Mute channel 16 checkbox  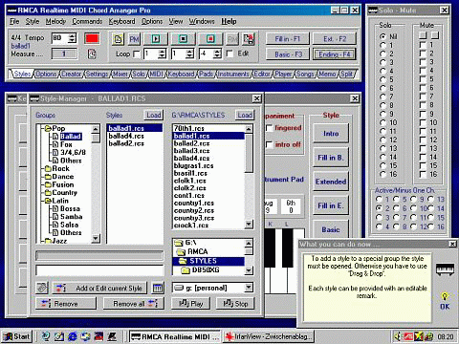[423, 174]
